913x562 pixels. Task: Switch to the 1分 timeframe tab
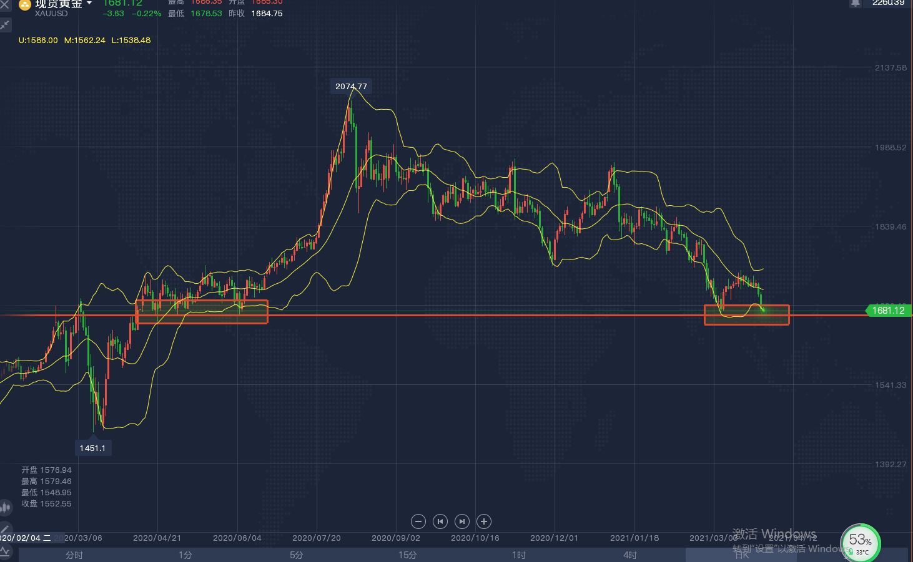click(x=185, y=555)
